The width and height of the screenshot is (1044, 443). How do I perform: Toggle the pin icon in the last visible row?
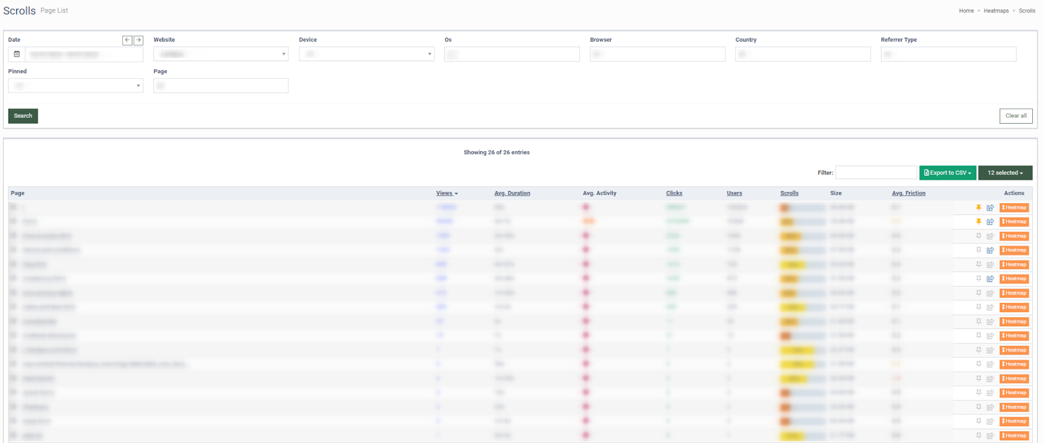tap(978, 435)
